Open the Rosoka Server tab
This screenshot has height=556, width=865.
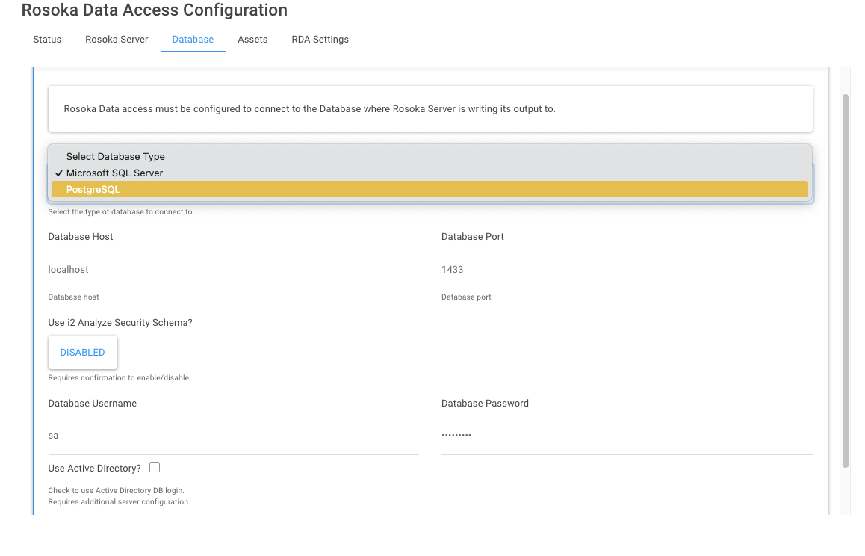[116, 39]
